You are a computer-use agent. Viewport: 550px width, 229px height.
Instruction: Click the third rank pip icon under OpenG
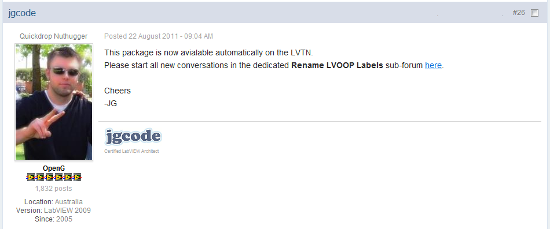tap(49, 177)
